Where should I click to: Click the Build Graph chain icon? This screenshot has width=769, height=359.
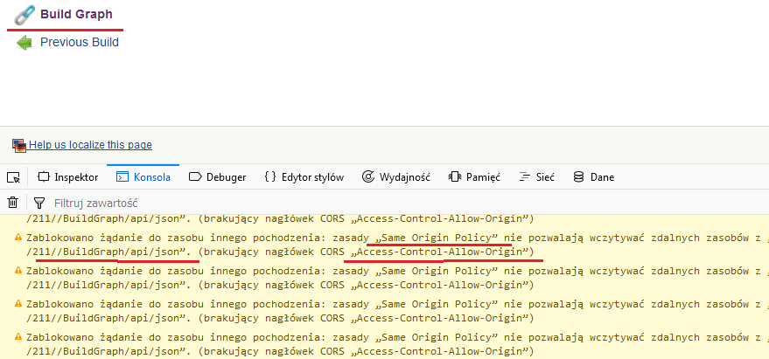[x=24, y=15]
